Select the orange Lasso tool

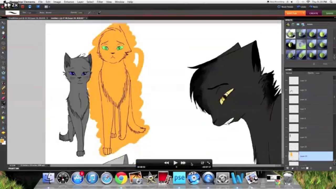4,48
